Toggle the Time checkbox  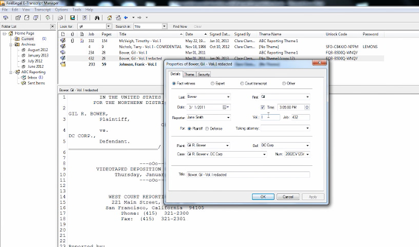pyautogui.click(x=263, y=107)
